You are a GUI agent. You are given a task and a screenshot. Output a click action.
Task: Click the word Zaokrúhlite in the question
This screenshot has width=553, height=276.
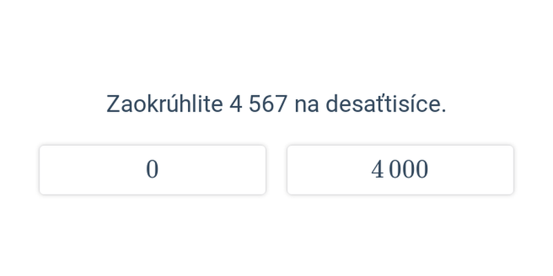click(165, 104)
